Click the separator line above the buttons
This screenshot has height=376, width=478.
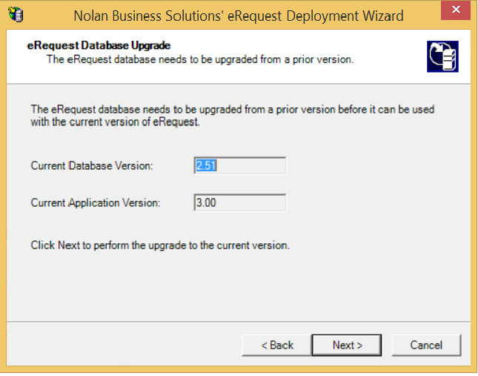pos(239,323)
